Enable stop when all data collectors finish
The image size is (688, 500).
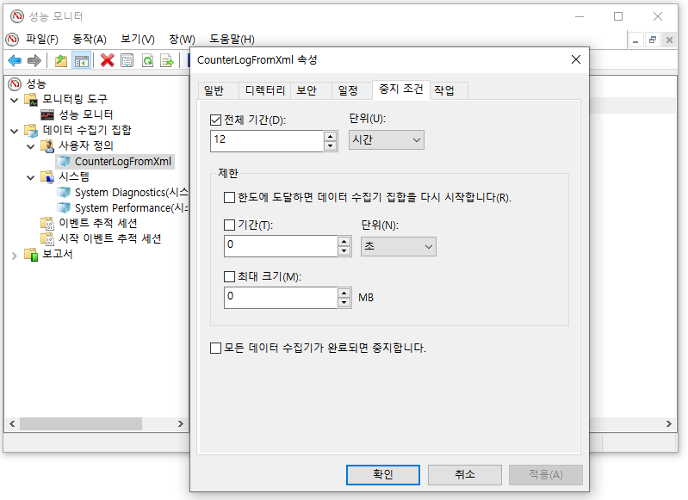(215, 349)
